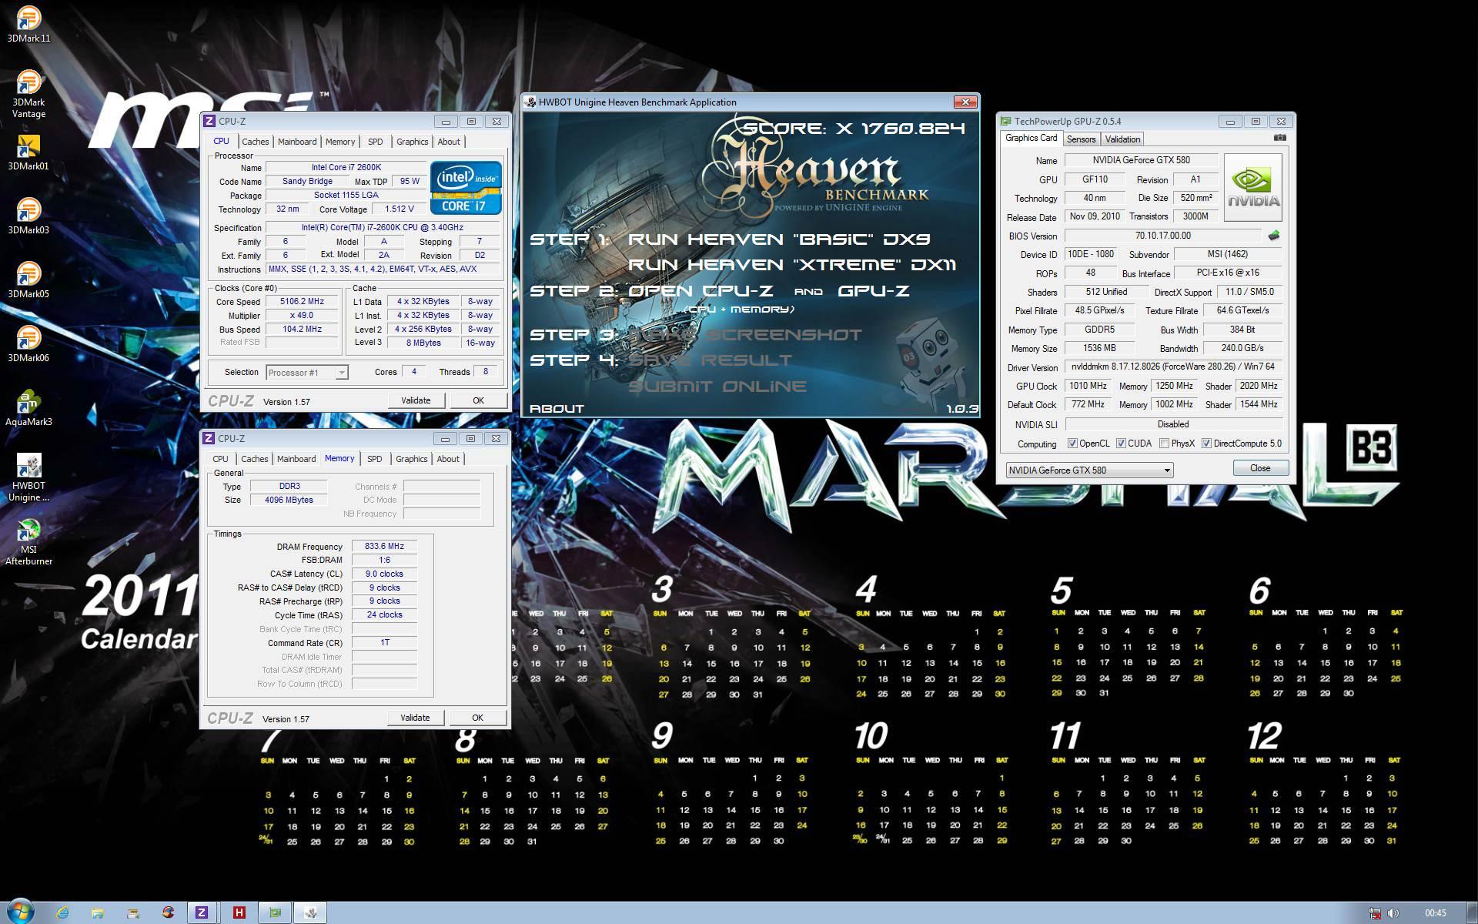Open Windows Explorer from the taskbar
1478x924 pixels.
pos(98,912)
